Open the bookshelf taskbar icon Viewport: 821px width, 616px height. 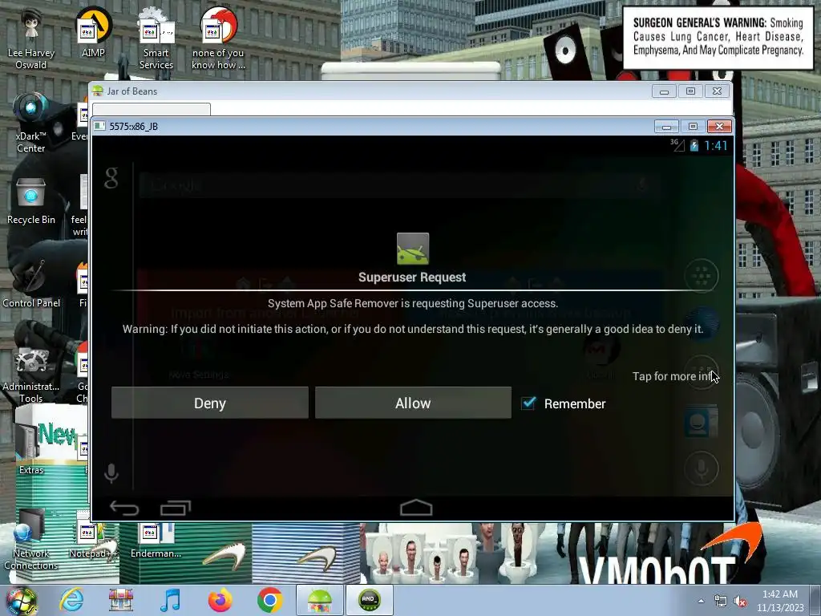[x=121, y=600]
